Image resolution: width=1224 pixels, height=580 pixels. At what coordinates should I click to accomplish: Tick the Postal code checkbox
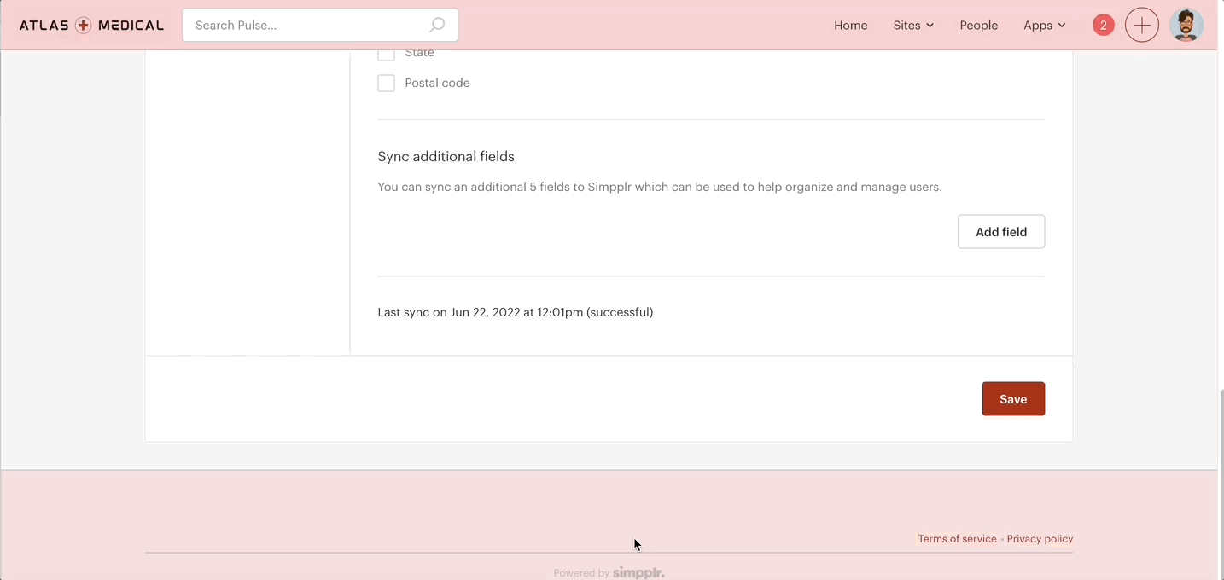click(387, 83)
